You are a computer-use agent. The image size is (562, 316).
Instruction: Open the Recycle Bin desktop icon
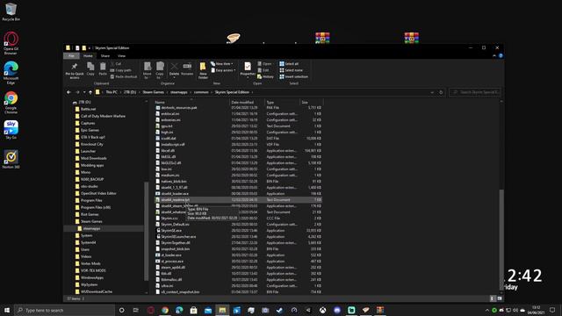pos(11,11)
